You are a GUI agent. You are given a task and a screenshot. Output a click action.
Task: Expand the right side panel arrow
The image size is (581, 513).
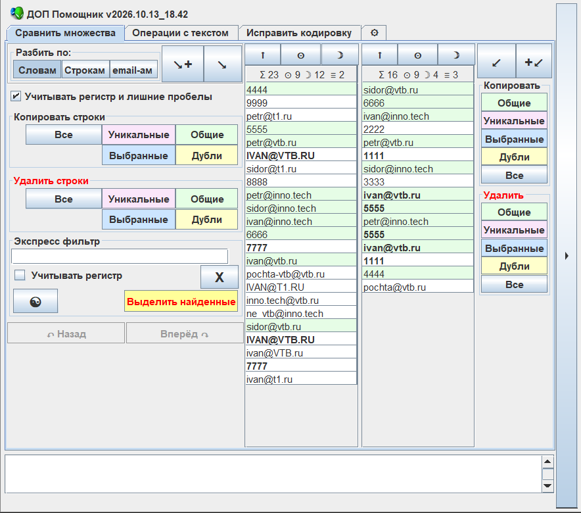pos(567,256)
